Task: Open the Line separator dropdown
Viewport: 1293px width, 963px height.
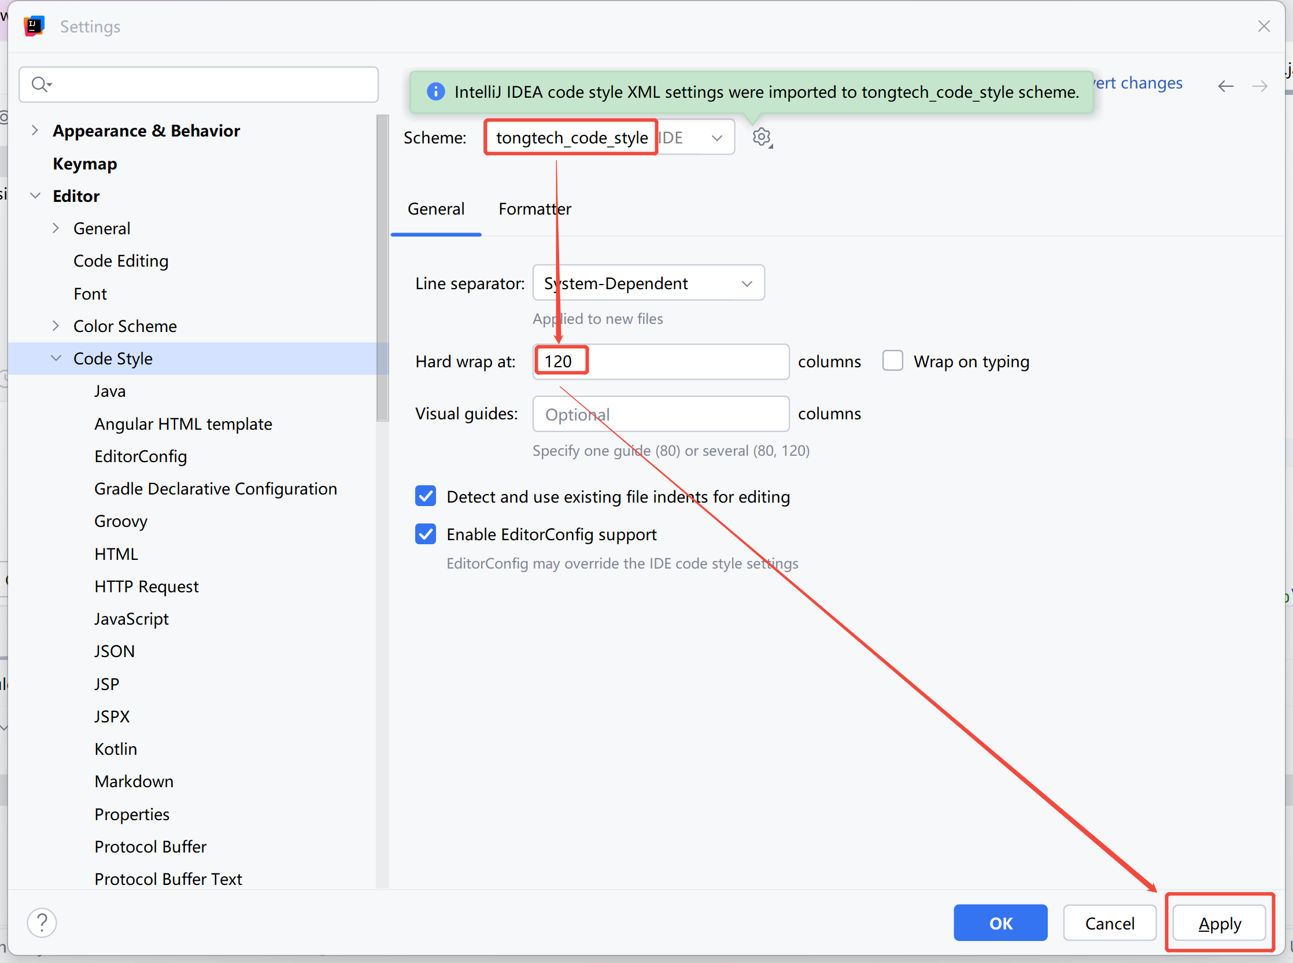Action: 648,283
